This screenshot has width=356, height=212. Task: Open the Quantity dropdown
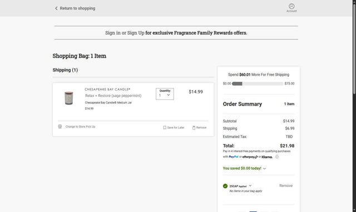[x=165, y=94]
